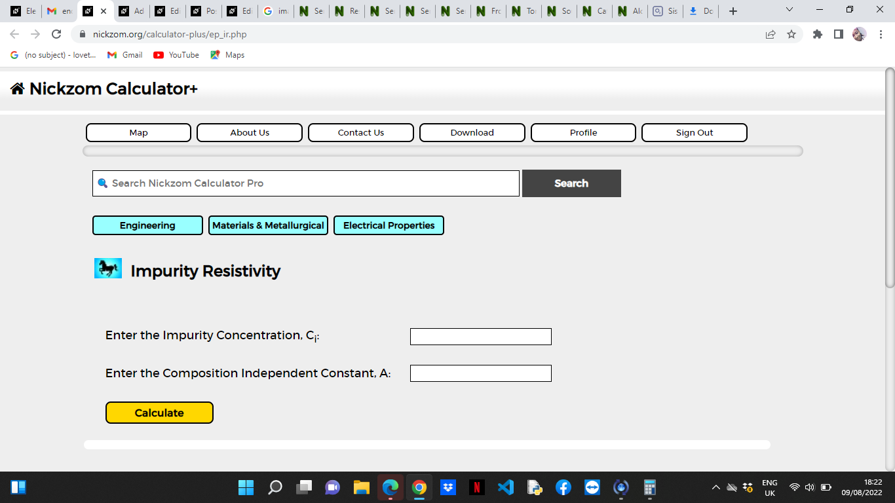
Task: Focus the Composition Independent Constant input
Action: (481, 373)
